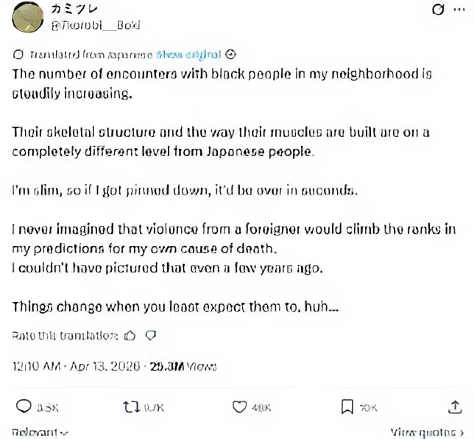The image size is (474, 439).
Task: Expand the Relevant sort dropdown
Action: pos(40,433)
